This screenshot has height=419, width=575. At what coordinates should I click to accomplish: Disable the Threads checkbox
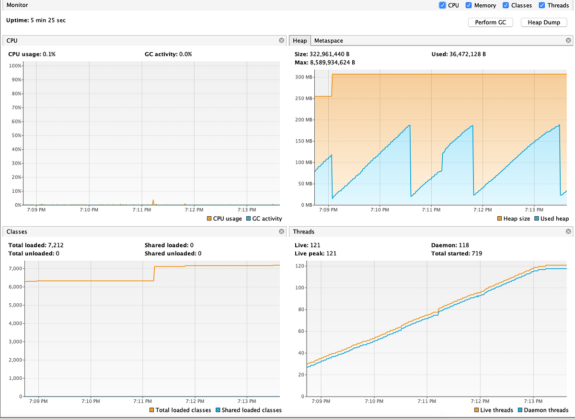(x=542, y=5)
